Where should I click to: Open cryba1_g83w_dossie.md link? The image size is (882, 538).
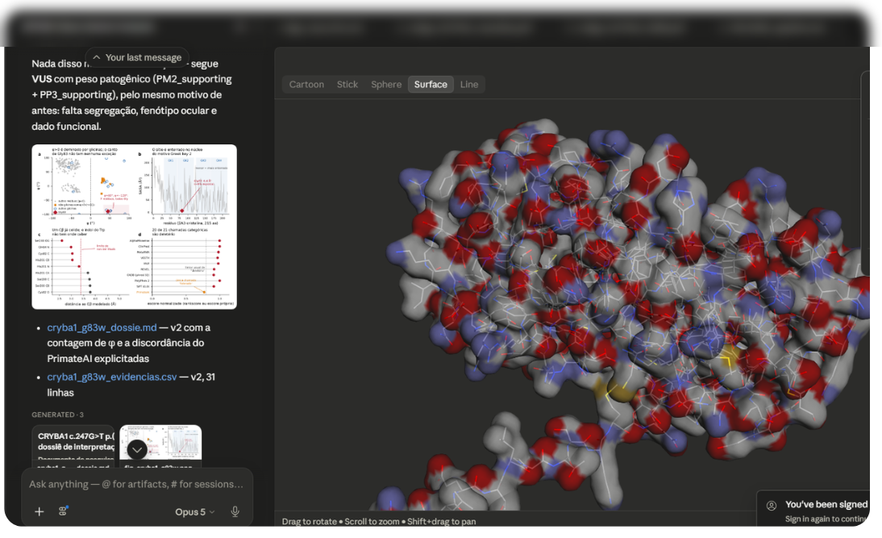coord(102,327)
